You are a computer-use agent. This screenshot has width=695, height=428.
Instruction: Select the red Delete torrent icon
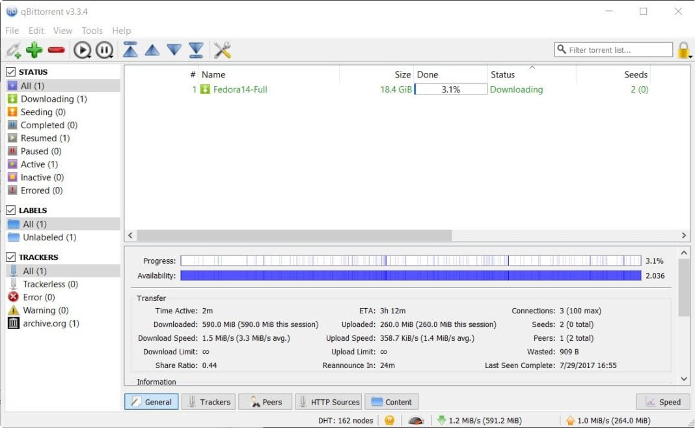(x=57, y=50)
